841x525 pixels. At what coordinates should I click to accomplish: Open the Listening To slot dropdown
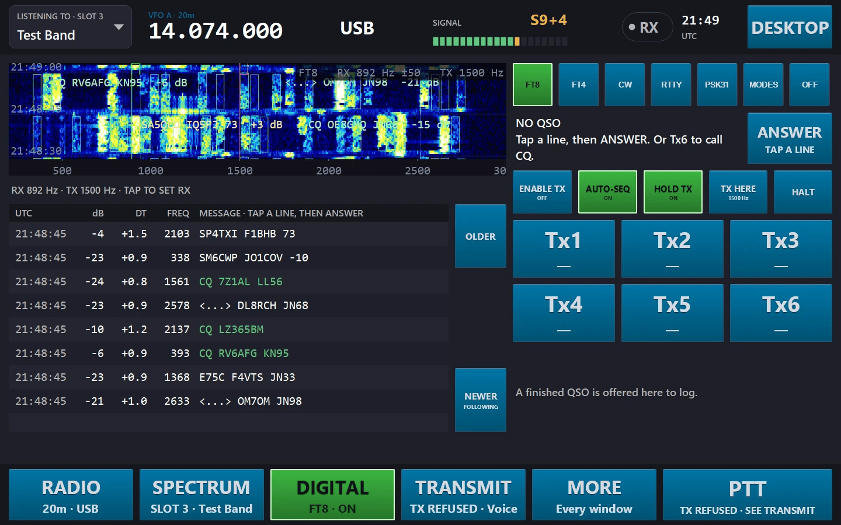tap(70, 27)
